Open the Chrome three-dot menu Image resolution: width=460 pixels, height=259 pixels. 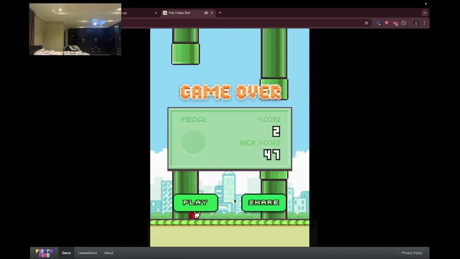pyautogui.click(x=424, y=23)
